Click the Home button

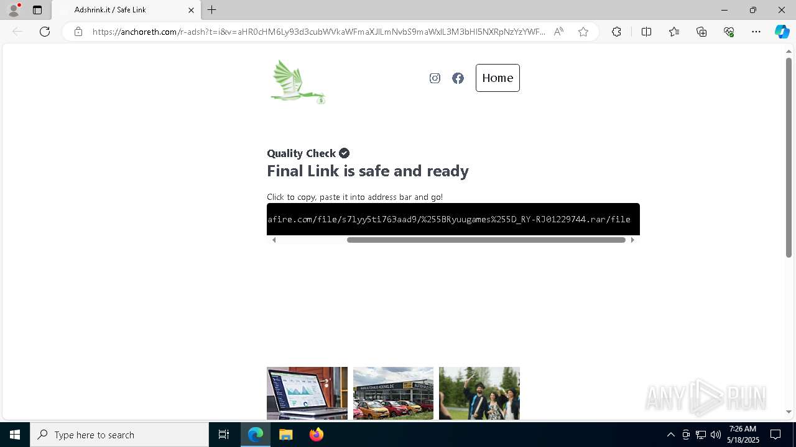click(497, 78)
